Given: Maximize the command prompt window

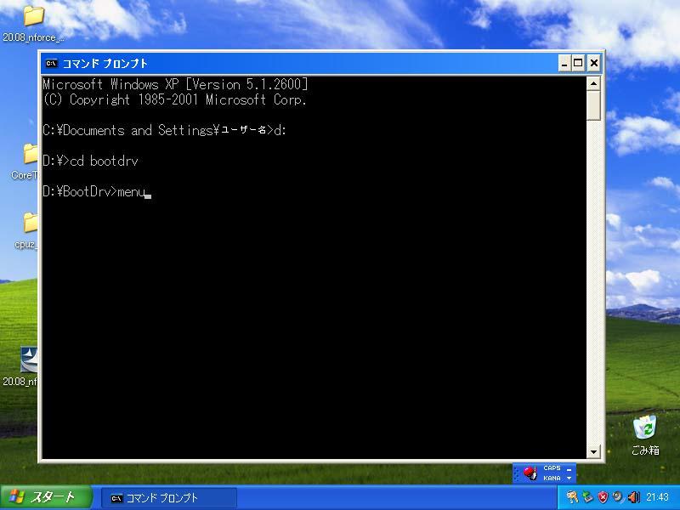Looking at the screenshot, I should (x=578, y=63).
